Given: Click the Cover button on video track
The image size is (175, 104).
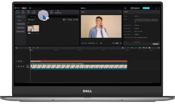Looking at the screenshot, I should coord(28,66).
